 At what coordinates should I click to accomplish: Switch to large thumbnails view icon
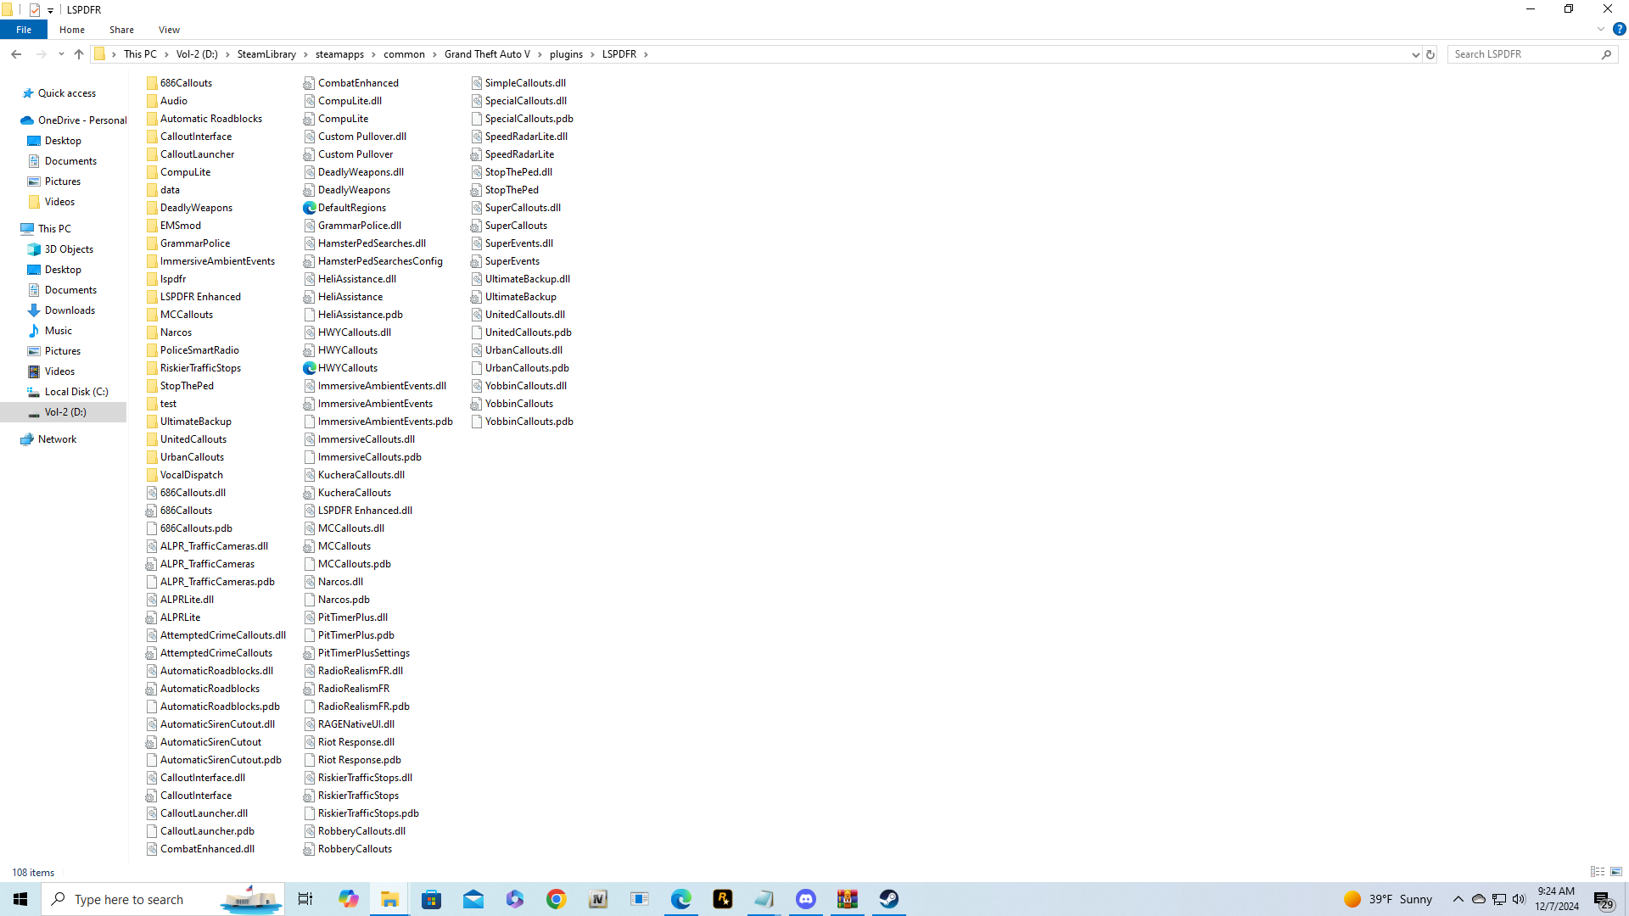(x=1616, y=872)
